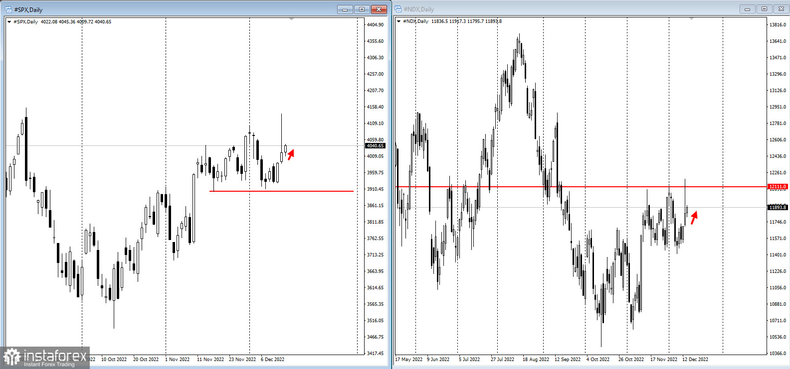The width and height of the screenshot is (790, 369).
Task: Maximize the #NDX,Daily chart window
Action: click(x=764, y=9)
